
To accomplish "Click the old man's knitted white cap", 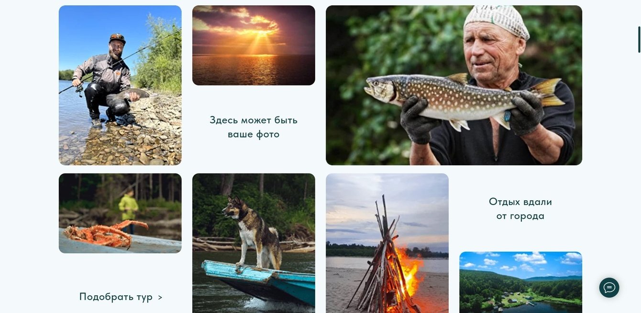I will click(495, 21).
